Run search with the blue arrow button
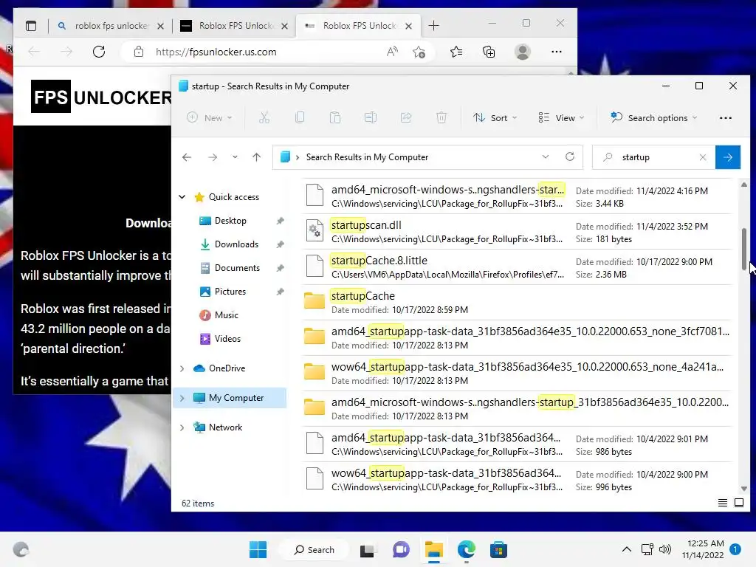Screen dimensions: 756x567 pyautogui.click(x=727, y=157)
